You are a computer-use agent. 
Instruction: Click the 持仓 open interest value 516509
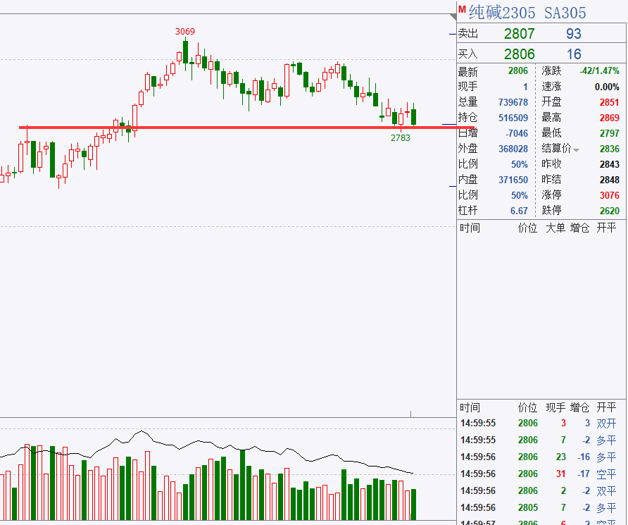[513, 118]
